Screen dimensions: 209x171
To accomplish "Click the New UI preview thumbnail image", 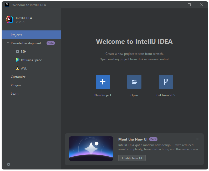I will [91, 149].
